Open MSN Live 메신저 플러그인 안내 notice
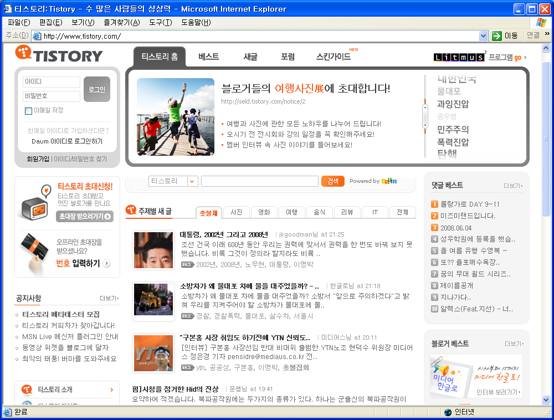The image size is (554, 420). tap(70, 337)
